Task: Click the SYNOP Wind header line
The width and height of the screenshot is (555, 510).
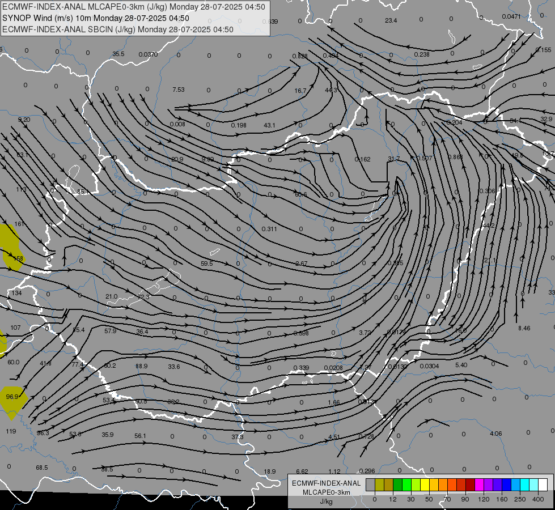Action: click(x=96, y=18)
